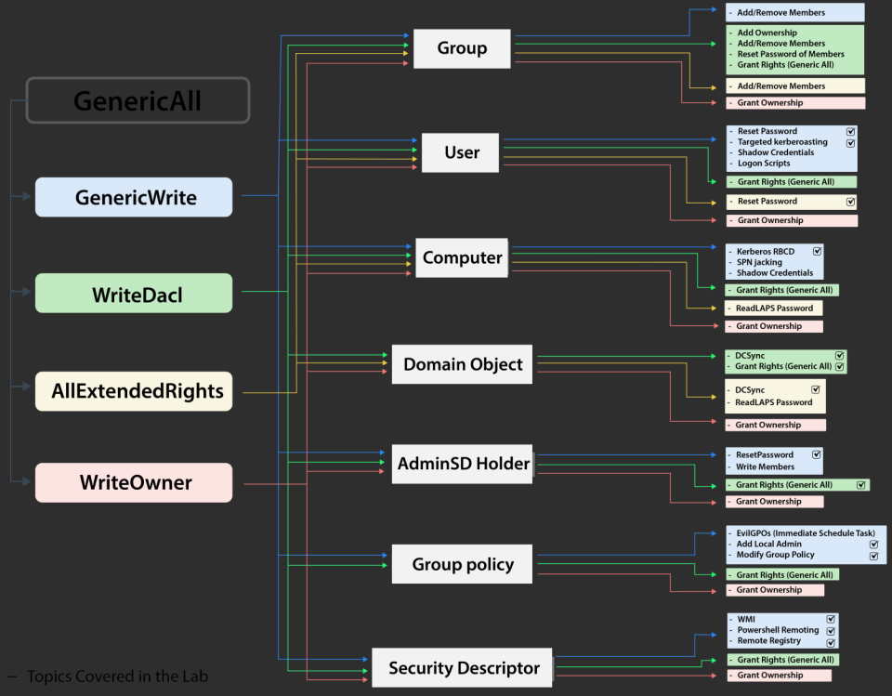The height and width of the screenshot is (696, 892).
Task: Select the green WriteDacl node
Action: (x=134, y=294)
